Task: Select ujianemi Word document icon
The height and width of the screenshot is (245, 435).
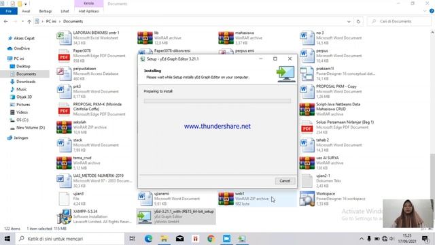Action: [x=145, y=199]
